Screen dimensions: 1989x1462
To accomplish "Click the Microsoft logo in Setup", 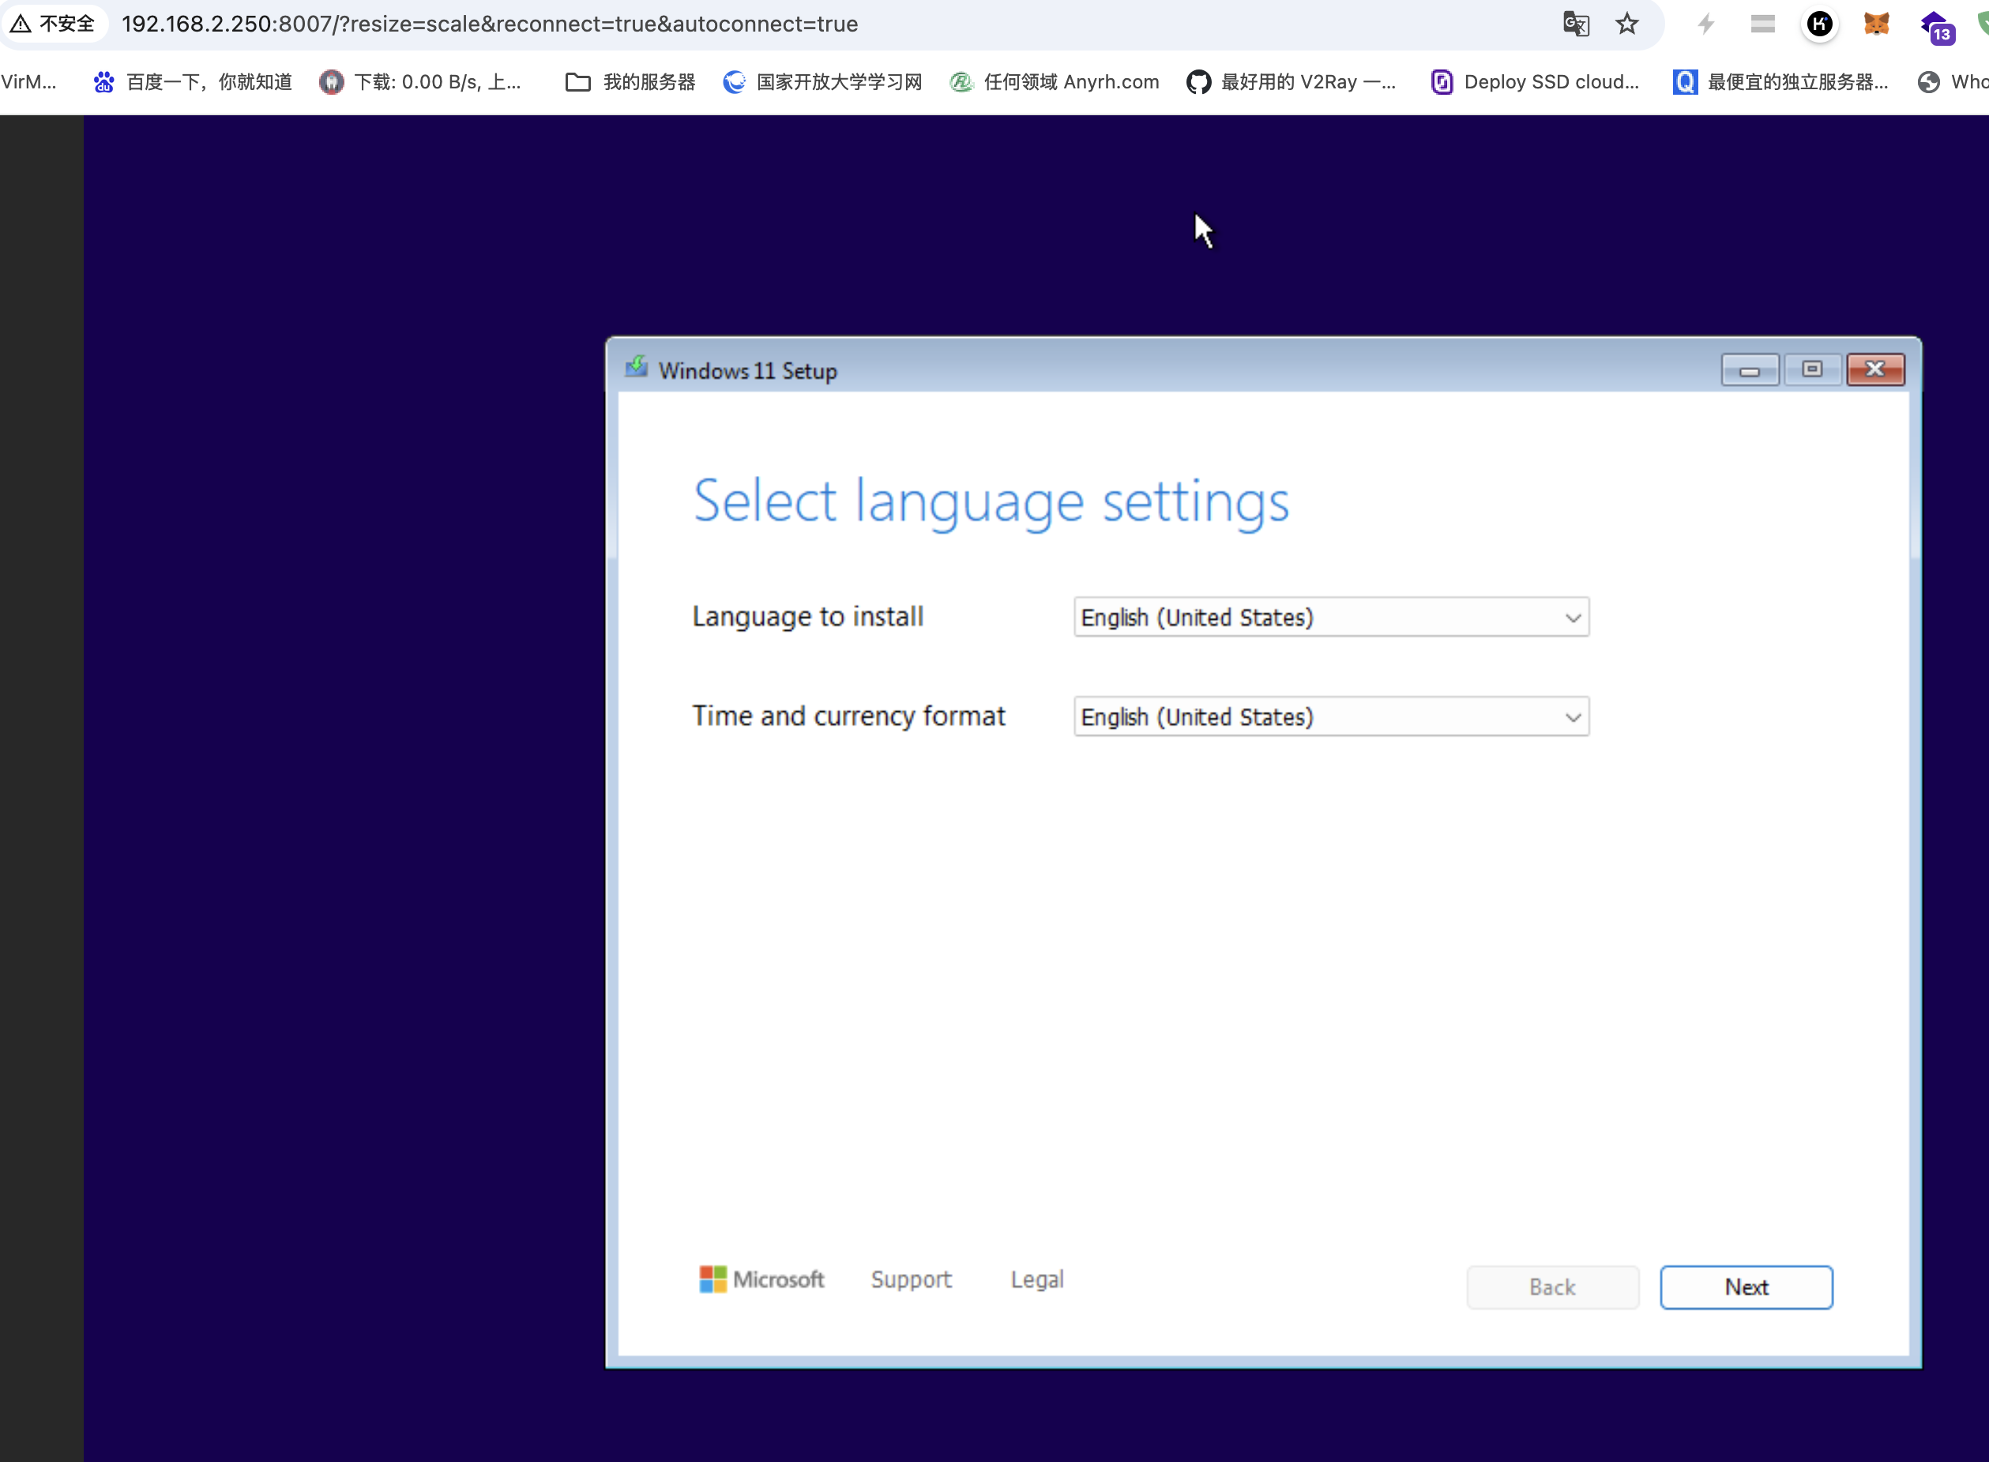I will point(761,1280).
